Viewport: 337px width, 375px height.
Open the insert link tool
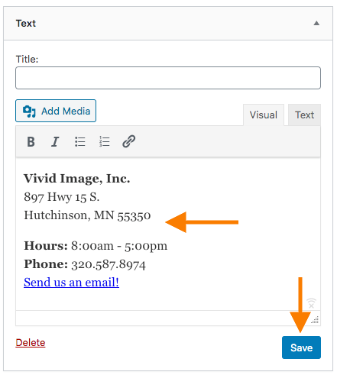click(x=129, y=141)
